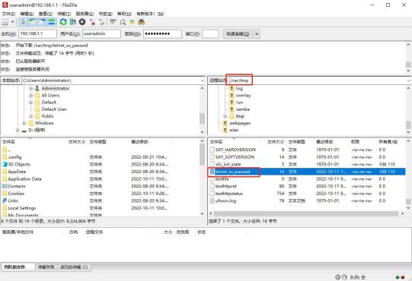Click the host field showing 192.168.1.1
The height and width of the screenshot is (281, 412).
(x=37, y=34)
